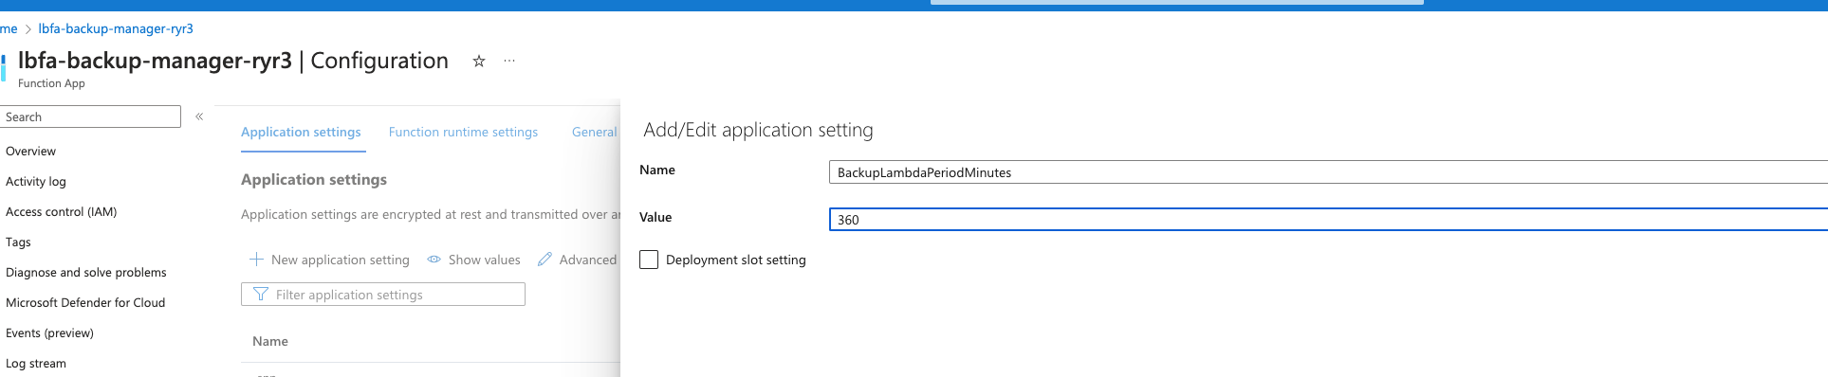Open the lbfa-backup-manager-ryr3 breadcrumb link
Screen dimensions: 1828x377
pos(116,28)
